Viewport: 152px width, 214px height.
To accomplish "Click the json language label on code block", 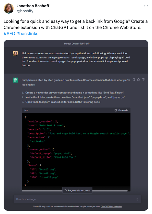I will point(26,110).
